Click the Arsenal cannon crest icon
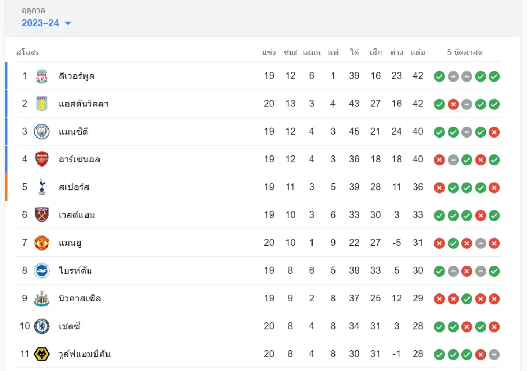Screen dimensions: 527x371 [42, 159]
